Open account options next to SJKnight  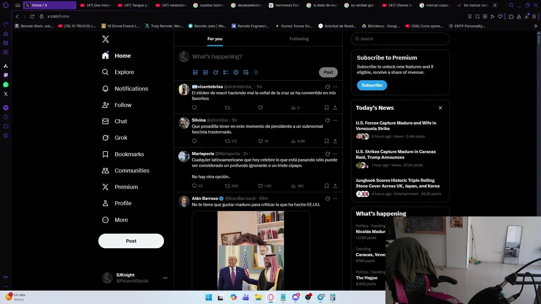pos(165,278)
